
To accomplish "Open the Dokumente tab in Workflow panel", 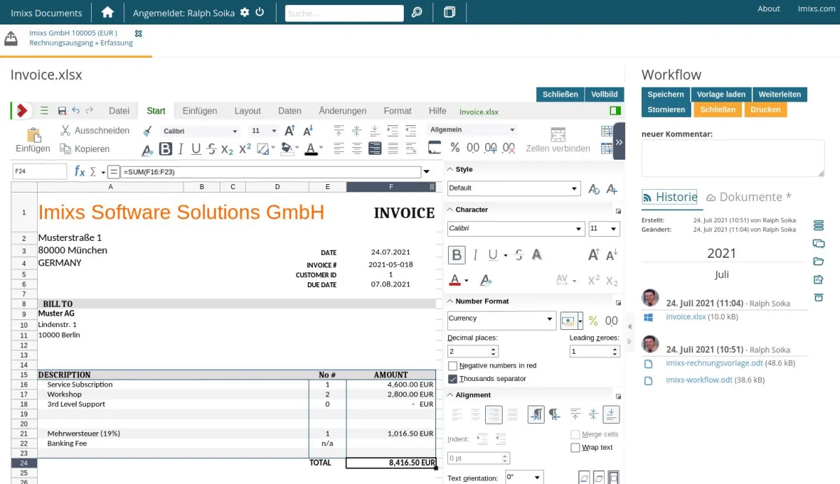I will tap(748, 197).
